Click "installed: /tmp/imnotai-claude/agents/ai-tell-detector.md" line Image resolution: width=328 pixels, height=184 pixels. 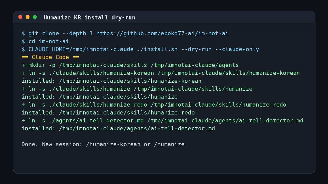pos(118,129)
